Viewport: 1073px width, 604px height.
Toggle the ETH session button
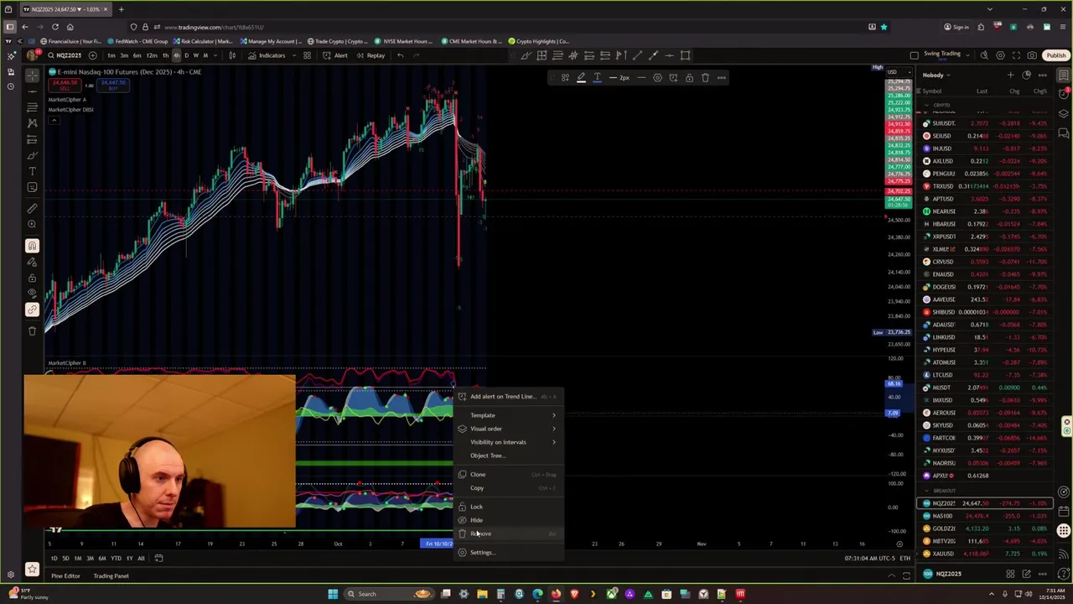pos(905,559)
